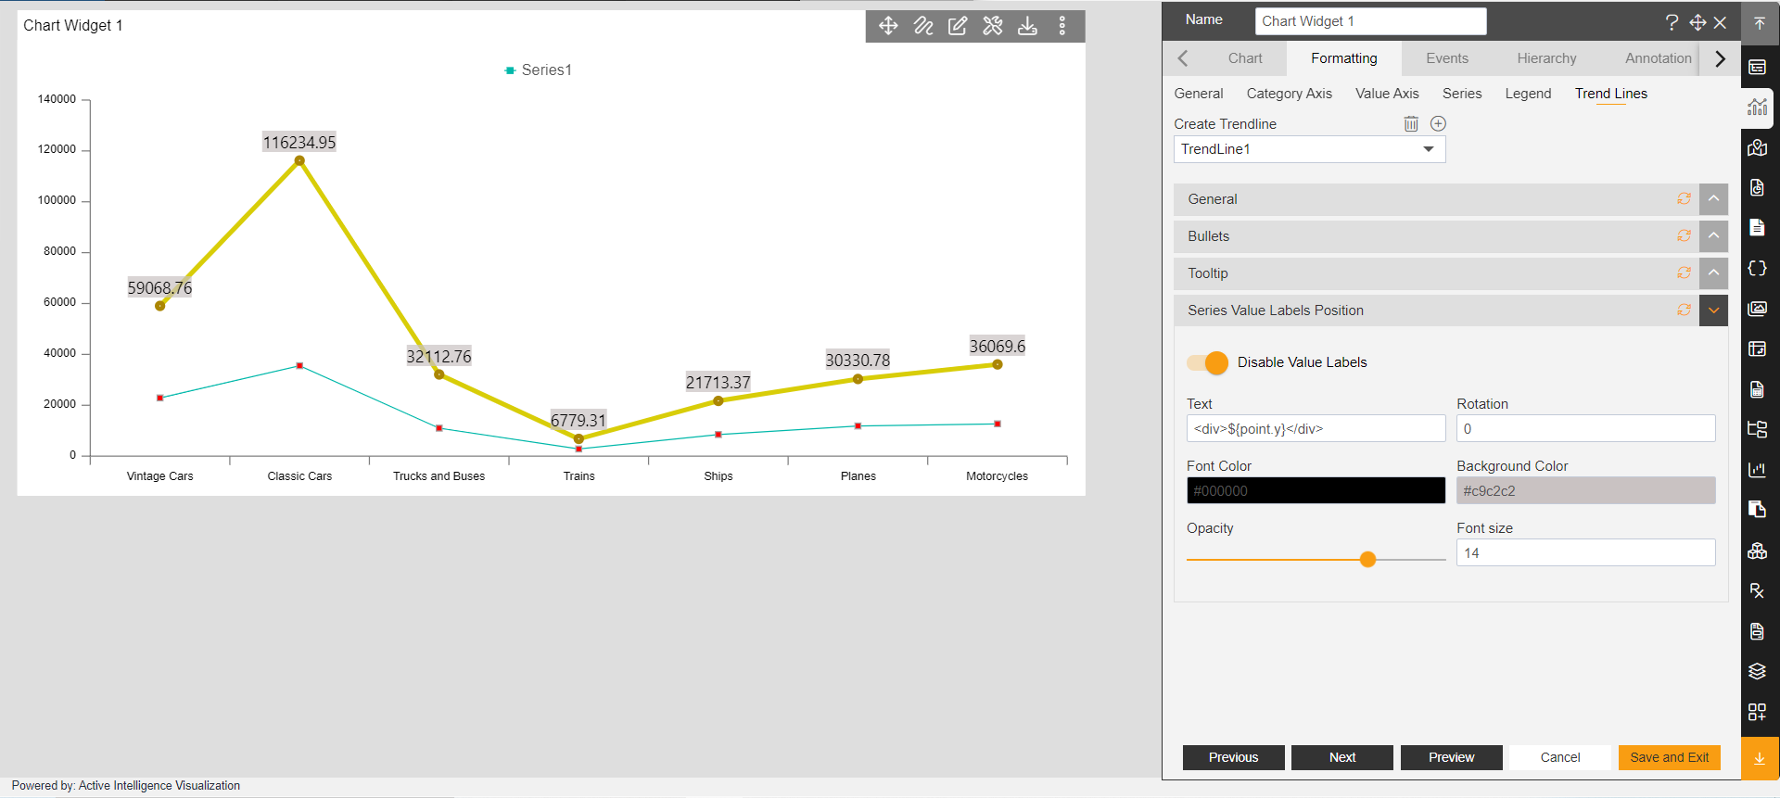The width and height of the screenshot is (1780, 798).
Task: Click the link/chain icon in chart toolbar
Action: pyautogui.click(x=923, y=26)
